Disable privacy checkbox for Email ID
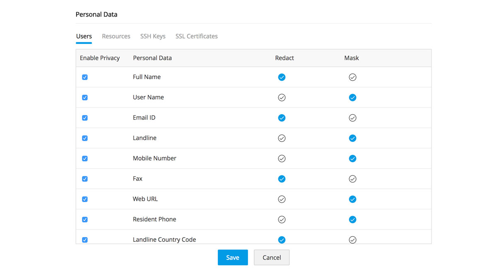The width and height of the screenshot is (497, 269). [85, 118]
